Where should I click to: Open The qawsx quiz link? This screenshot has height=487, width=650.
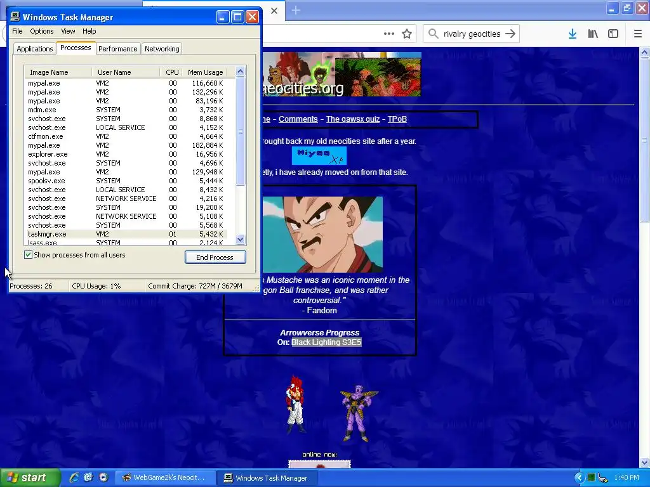tap(353, 119)
